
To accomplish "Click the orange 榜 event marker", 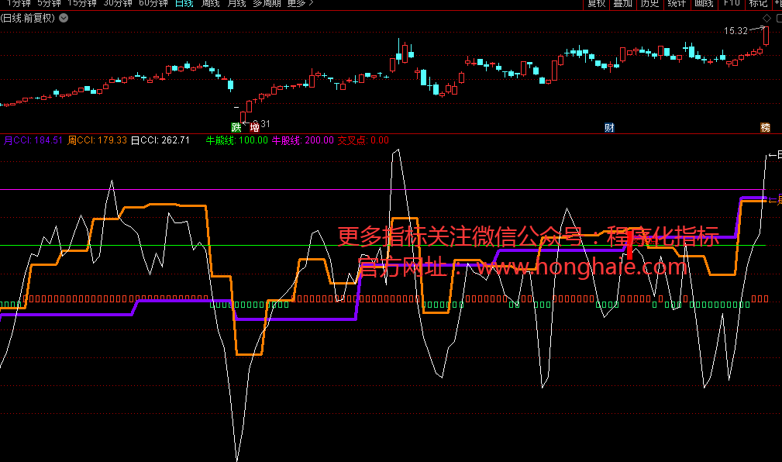I will (x=766, y=127).
